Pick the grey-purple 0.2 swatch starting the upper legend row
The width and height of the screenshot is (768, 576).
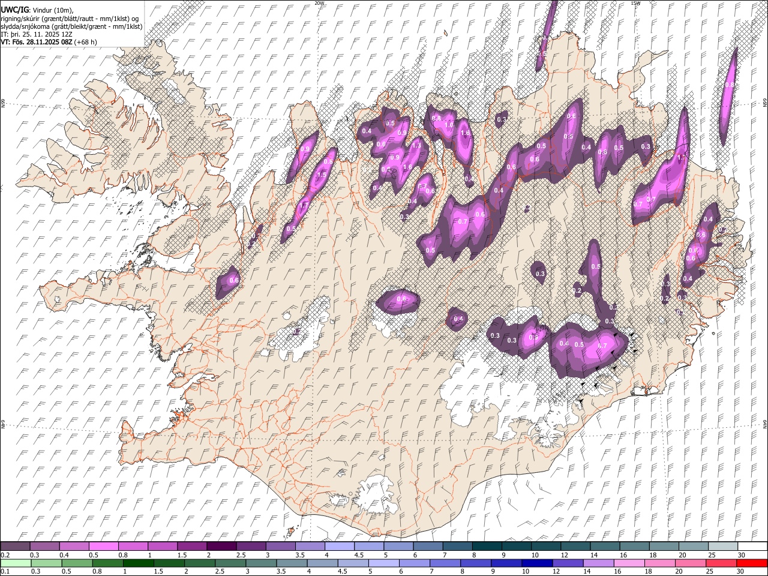coord(15,547)
